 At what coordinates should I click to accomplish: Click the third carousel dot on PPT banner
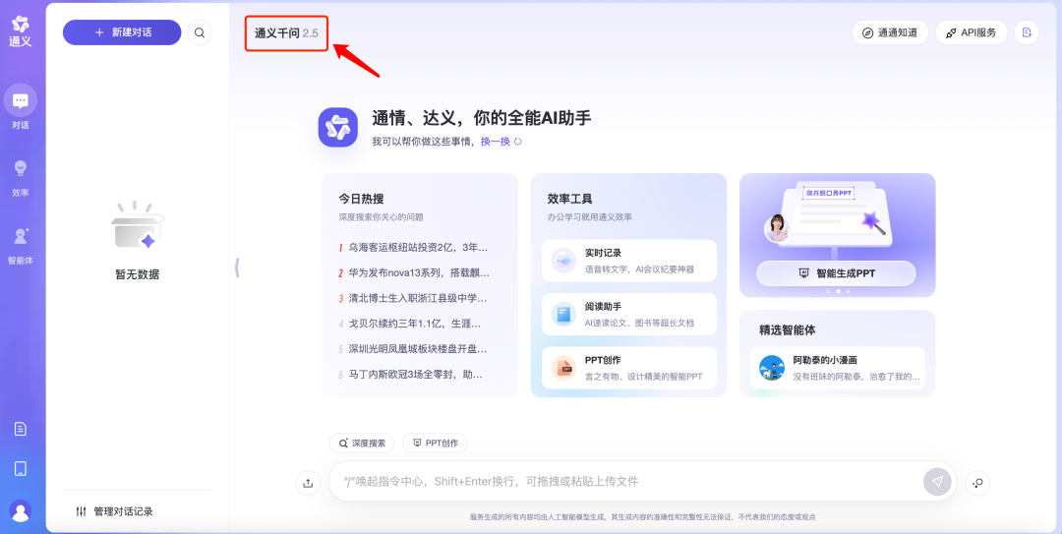pos(848,291)
